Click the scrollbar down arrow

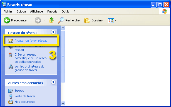[x=63, y=103]
